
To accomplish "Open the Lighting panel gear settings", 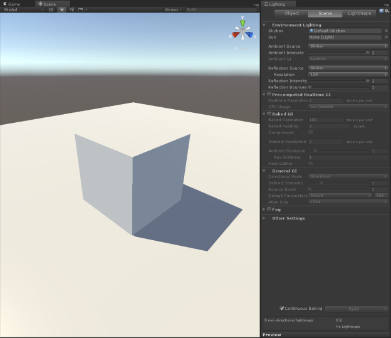I will [x=387, y=11].
